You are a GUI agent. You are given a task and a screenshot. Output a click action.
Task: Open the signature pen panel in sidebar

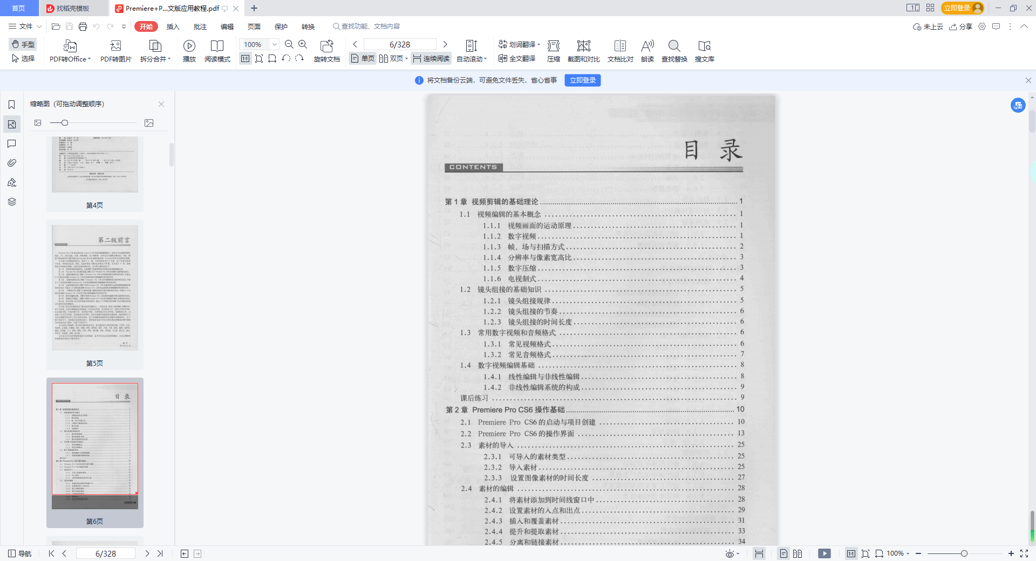(11, 182)
